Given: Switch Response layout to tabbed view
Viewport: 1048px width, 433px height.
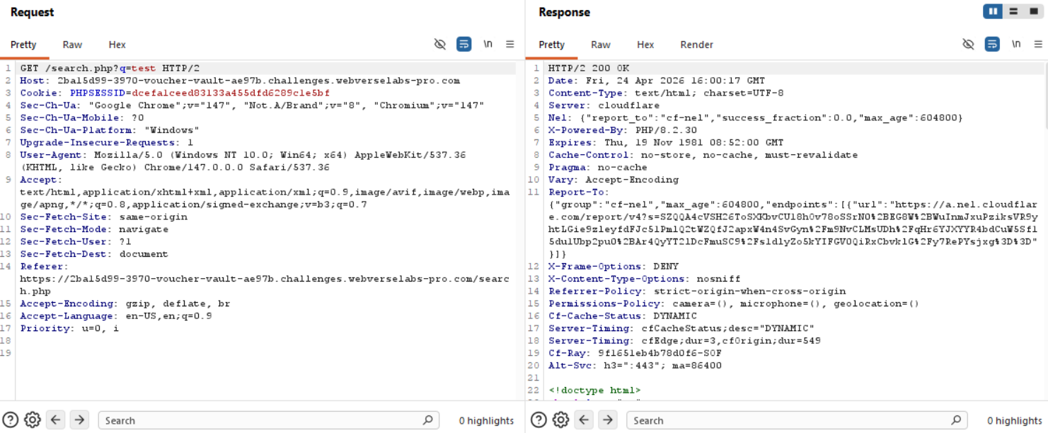Looking at the screenshot, I should pyautogui.click(x=1033, y=12).
